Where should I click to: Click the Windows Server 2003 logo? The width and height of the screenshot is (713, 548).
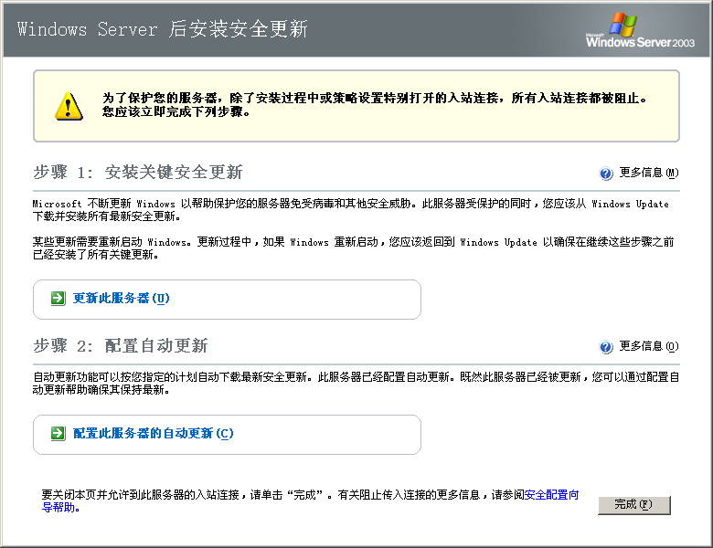pos(640,30)
